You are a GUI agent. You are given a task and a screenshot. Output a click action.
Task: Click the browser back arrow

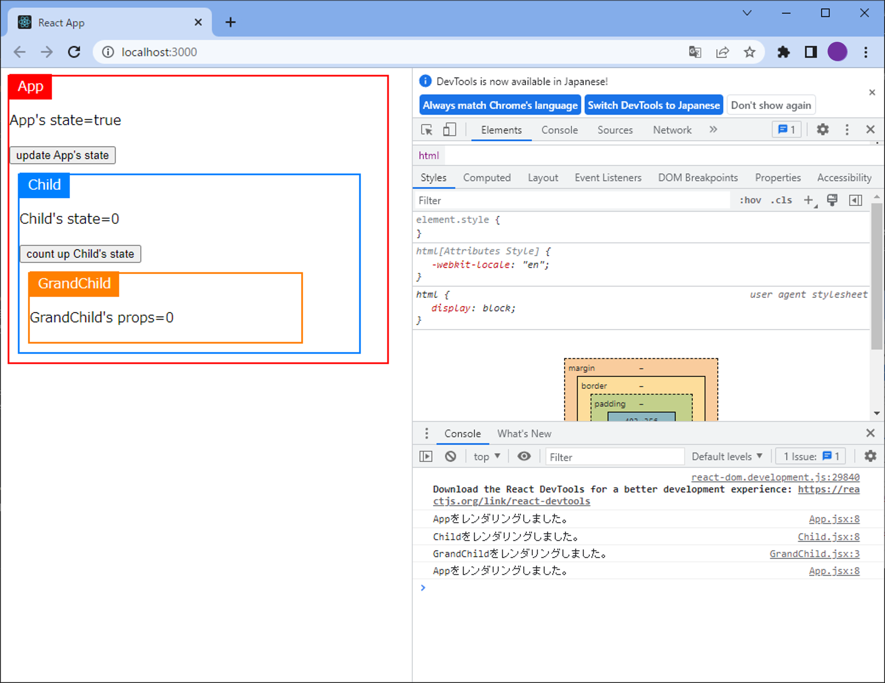pyautogui.click(x=20, y=52)
